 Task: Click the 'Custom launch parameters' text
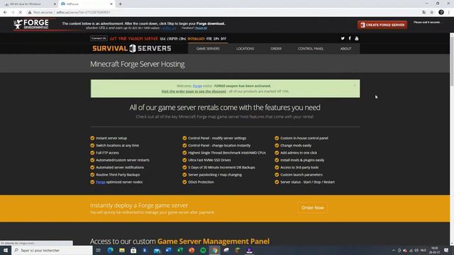click(x=301, y=175)
